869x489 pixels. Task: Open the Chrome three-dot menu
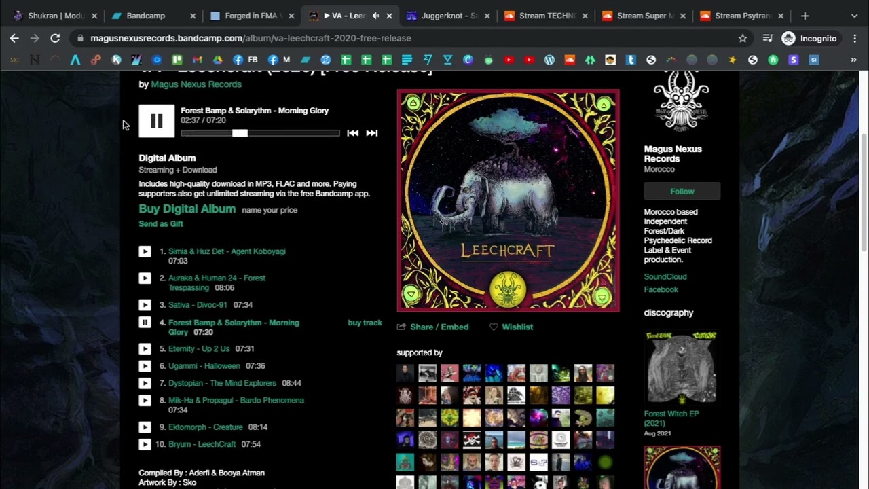point(854,39)
